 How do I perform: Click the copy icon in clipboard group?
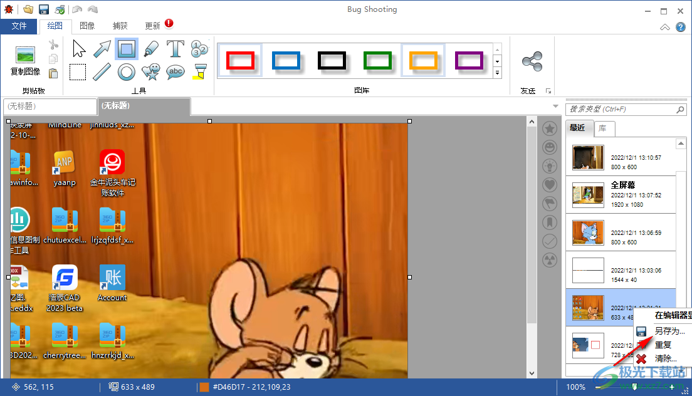pyautogui.click(x=53, y=59)
